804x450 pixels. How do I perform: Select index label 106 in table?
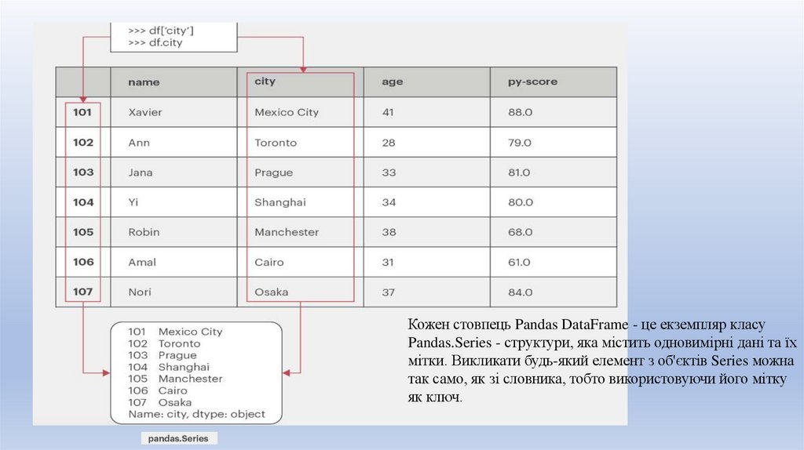pos(83,262)
